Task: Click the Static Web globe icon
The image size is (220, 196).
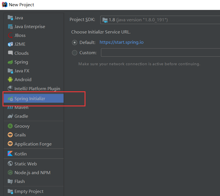Action: pyautogui.click(x=10, y=163)
